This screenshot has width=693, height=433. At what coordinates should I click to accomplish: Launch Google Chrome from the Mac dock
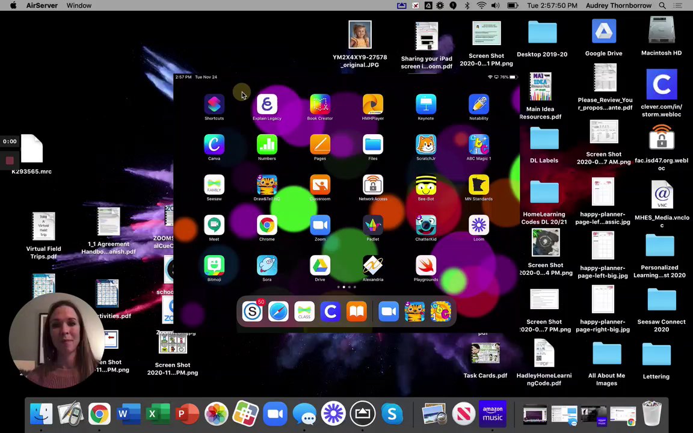tap(99, 414)
